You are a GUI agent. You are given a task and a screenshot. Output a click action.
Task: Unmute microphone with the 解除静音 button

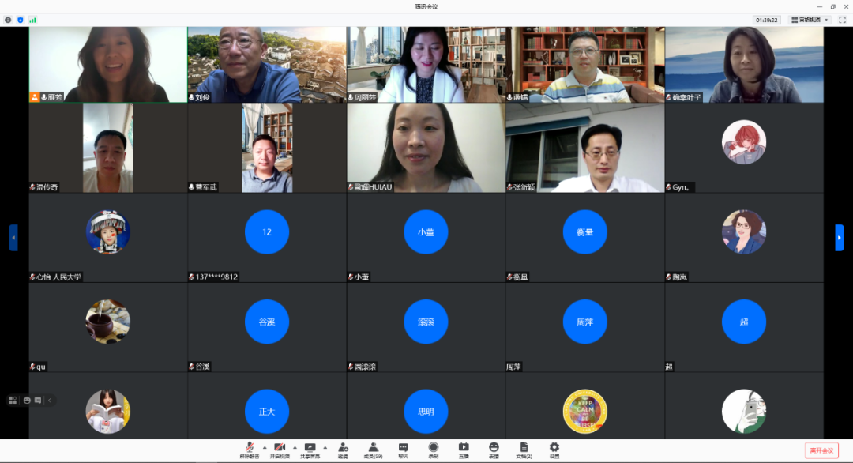point(249,450)
